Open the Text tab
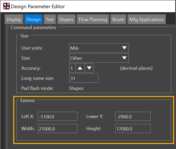The image size is (176, 149). tap(50, 19)
